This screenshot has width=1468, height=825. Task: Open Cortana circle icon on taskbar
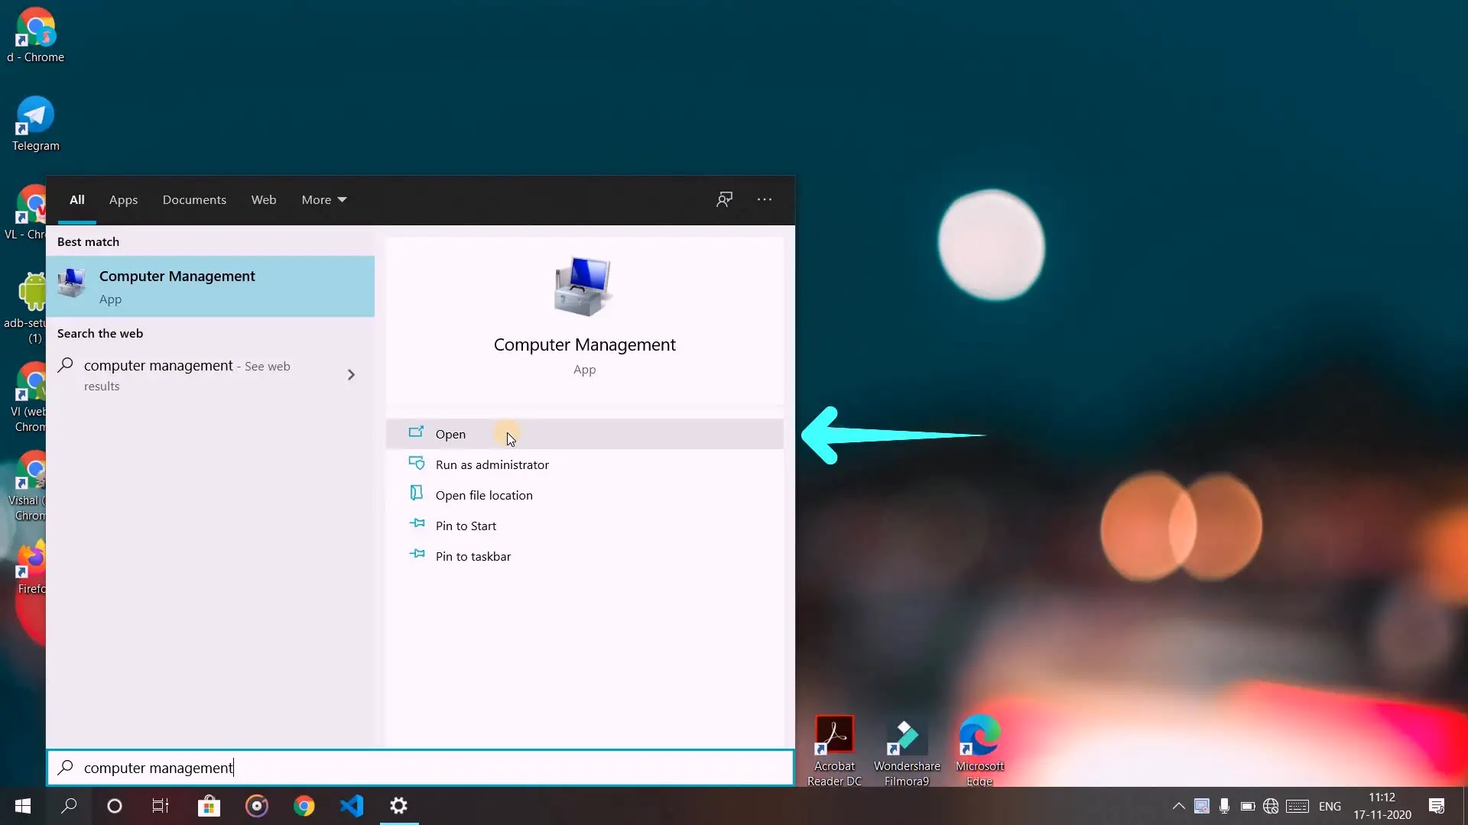115,806
